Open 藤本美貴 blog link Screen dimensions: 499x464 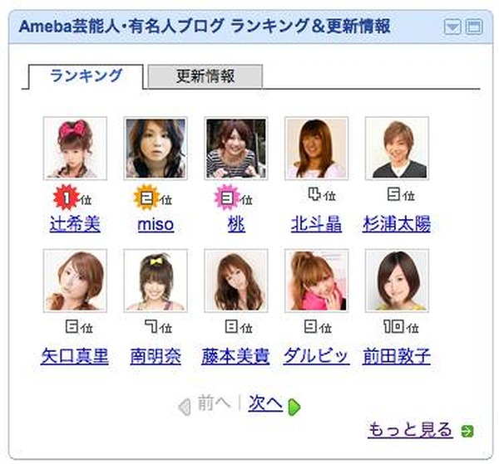point(235,356)
